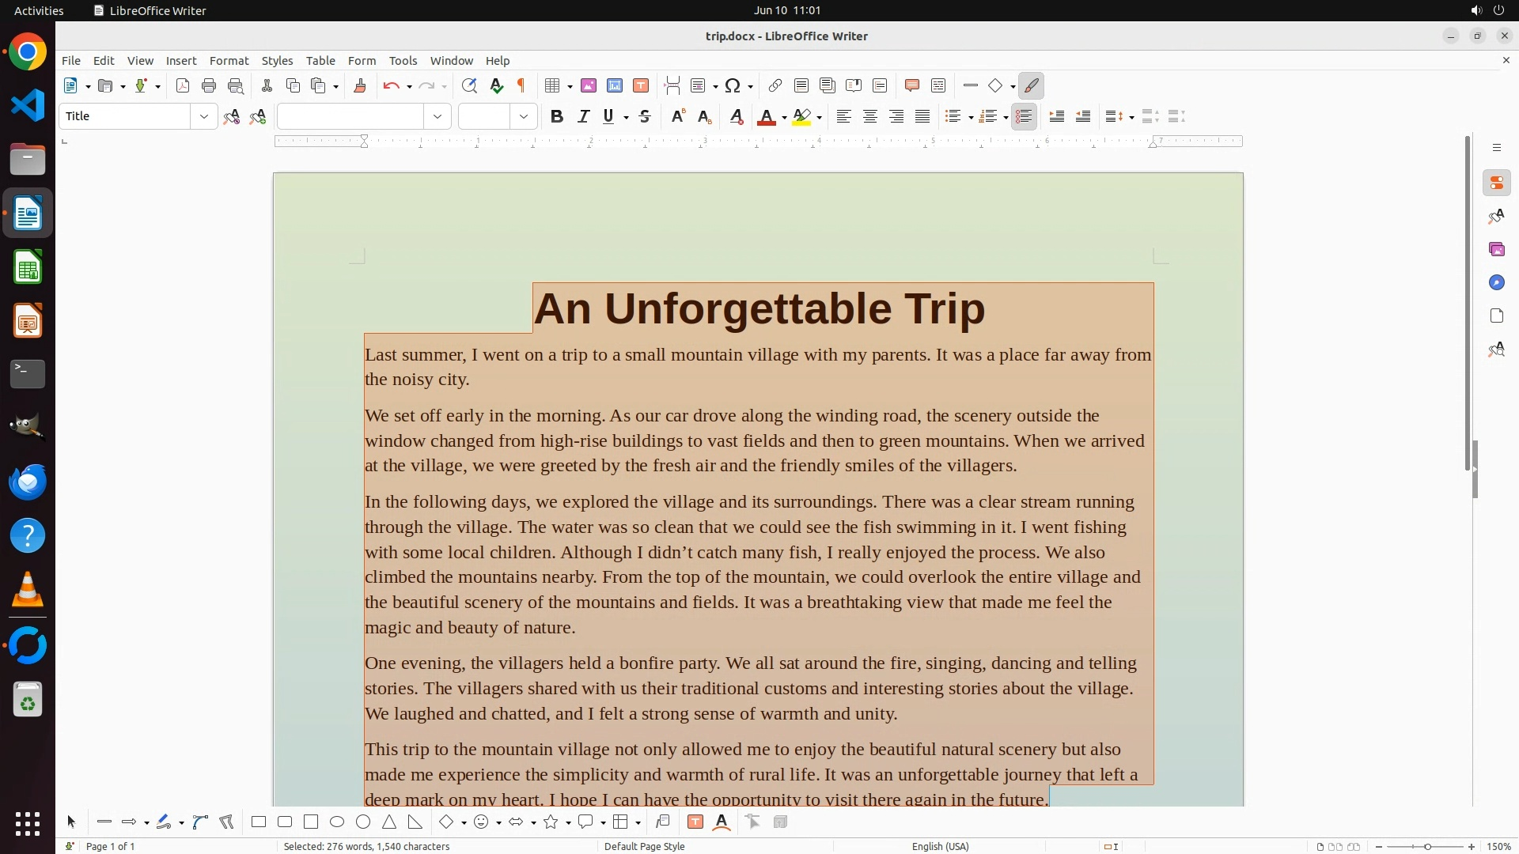The width and height of the screenshot is (1519, 854).
Task: Toggle Italic formatting
Action: pyautogui.click(x=584, y=117)
